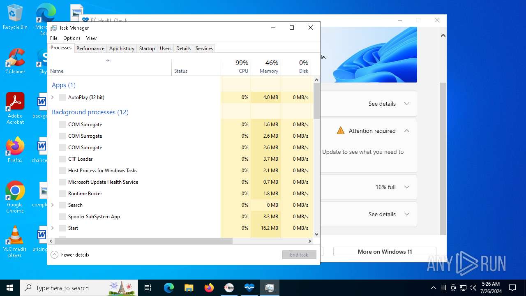
Task: Click the PC Health Check vertical scrollbar
Action: (443, 158)
